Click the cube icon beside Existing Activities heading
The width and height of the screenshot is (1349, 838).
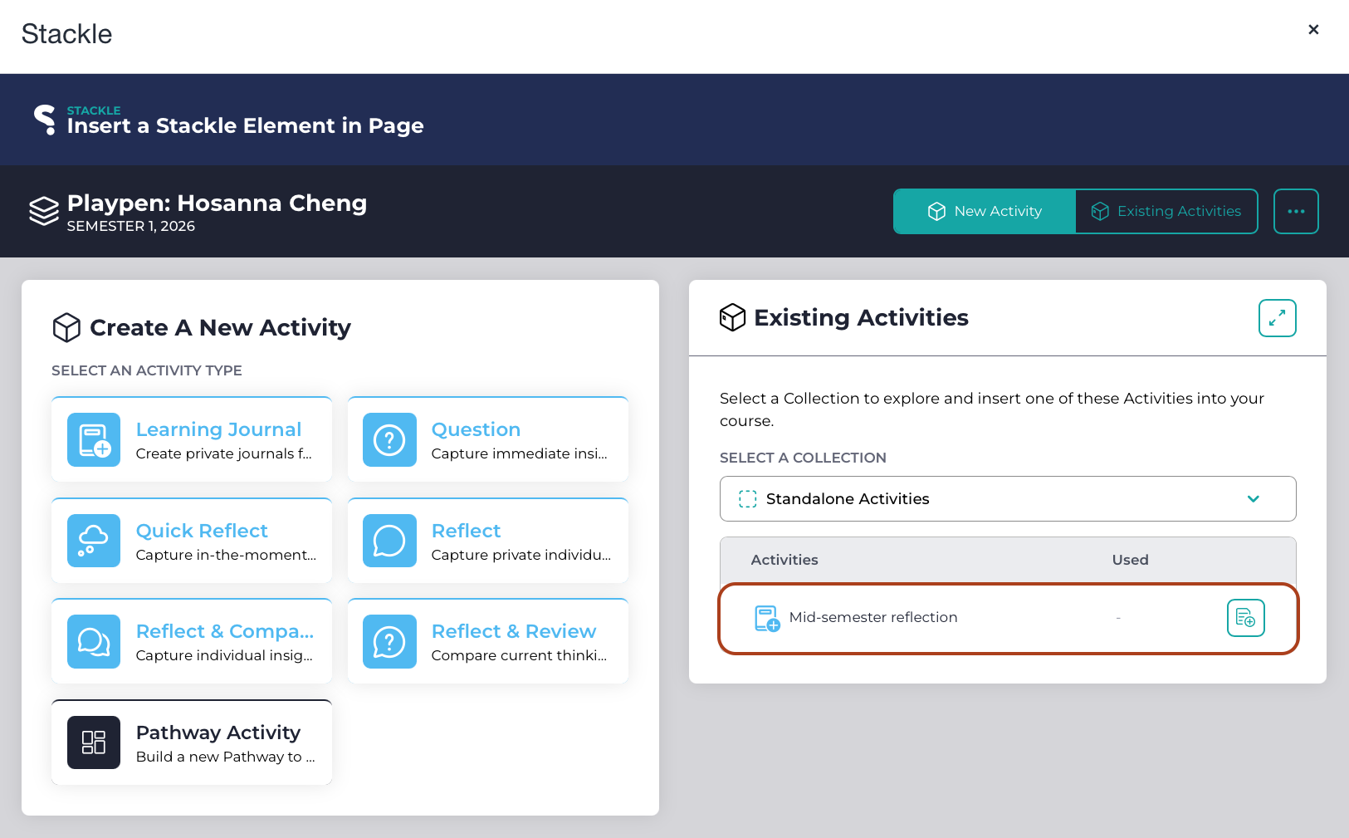tap(732, 317)
